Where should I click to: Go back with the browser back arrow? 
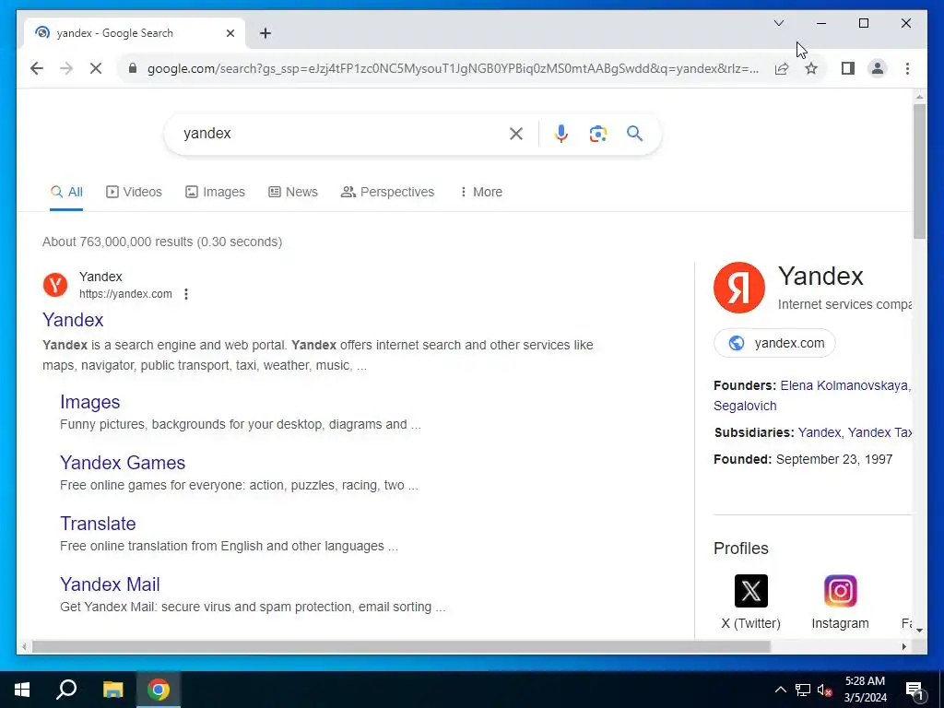coord(37,68)
